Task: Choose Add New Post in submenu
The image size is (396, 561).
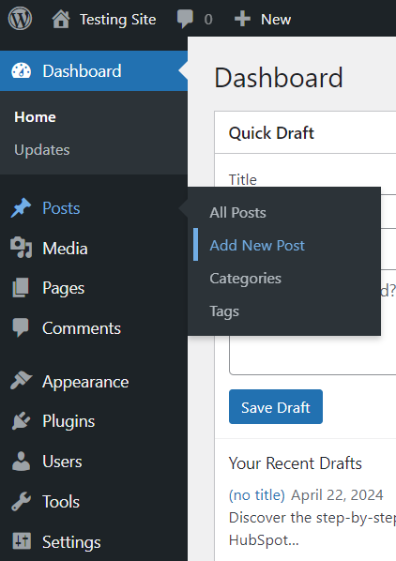Action: click(x=257, y=246)
